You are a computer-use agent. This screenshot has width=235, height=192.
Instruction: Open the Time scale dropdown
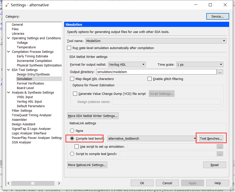tap(200, 65)
